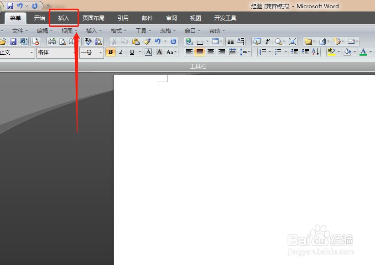The width and height of the screenshot is (375, 265).
Task: Pick text highlight color yellow swatch
Action: point(331,52)
